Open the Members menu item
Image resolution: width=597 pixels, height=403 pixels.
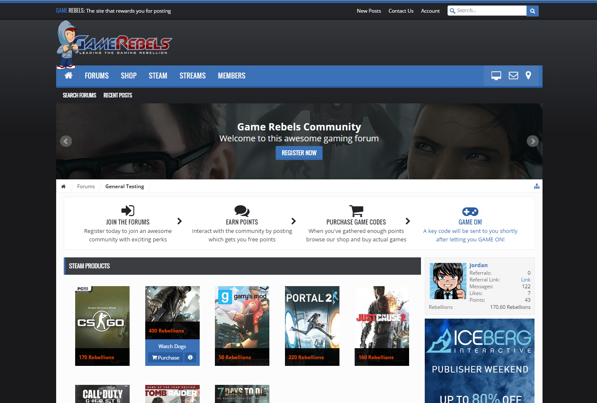(x=232, y=76)
